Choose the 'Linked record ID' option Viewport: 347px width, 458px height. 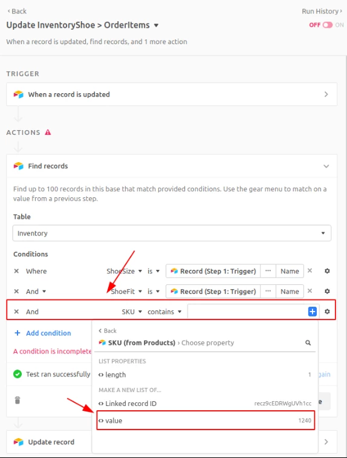click(206, 404)
